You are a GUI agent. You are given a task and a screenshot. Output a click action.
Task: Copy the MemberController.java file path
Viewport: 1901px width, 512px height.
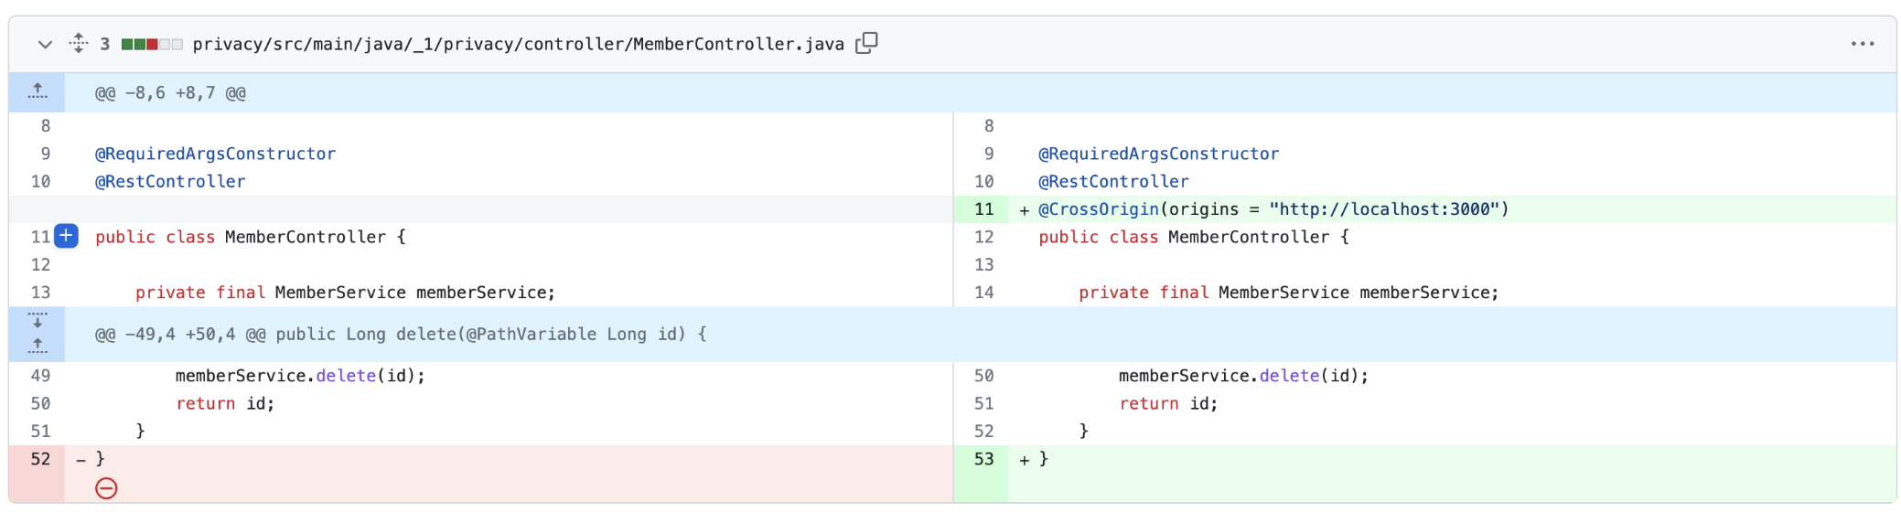[866, 43]
